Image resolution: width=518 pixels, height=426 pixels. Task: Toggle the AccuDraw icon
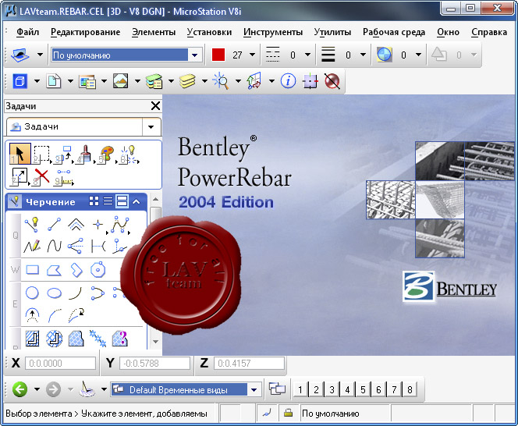tap(310, 81)
